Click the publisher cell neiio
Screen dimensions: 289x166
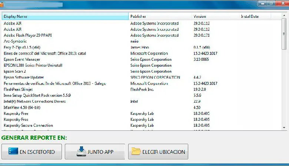point(134,41)
